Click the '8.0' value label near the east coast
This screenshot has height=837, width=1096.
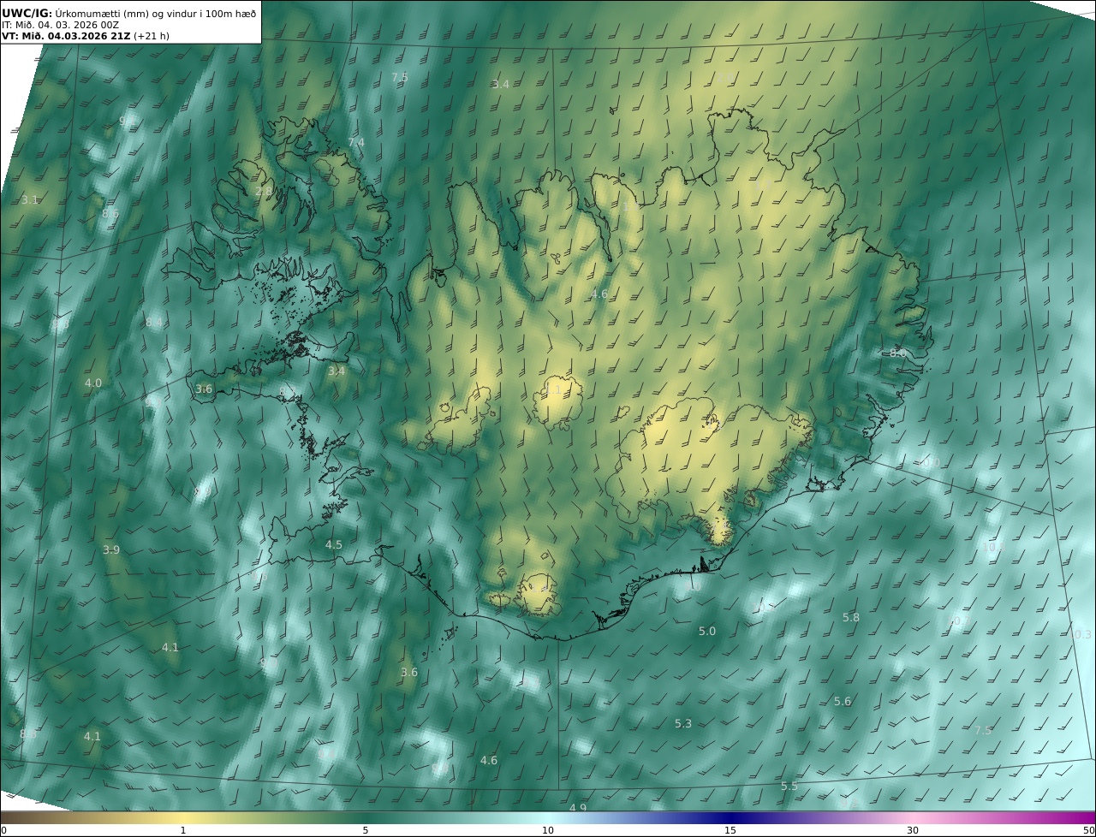pyautogui.click(x=898, y=353)
